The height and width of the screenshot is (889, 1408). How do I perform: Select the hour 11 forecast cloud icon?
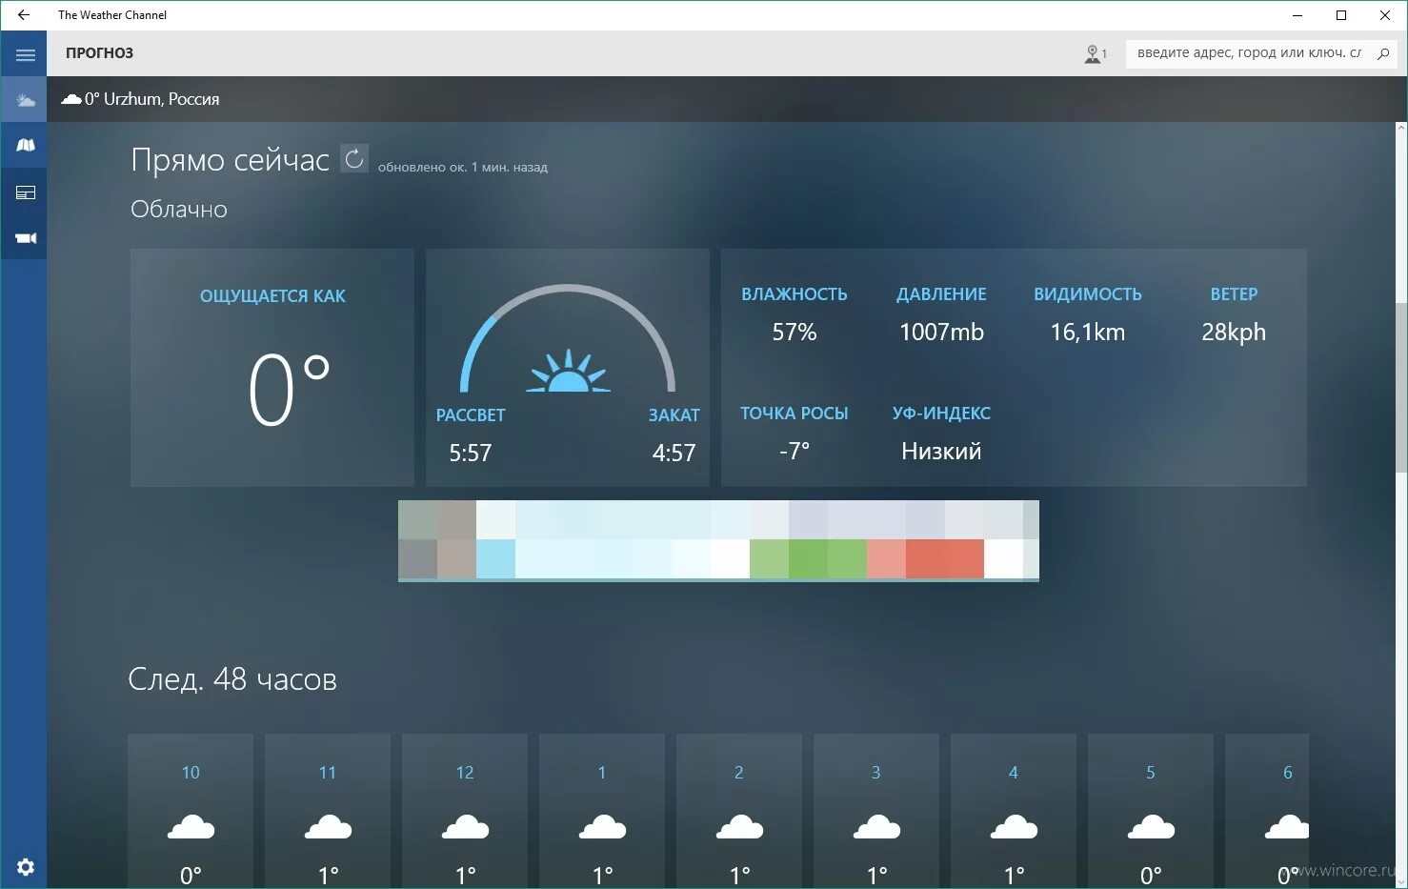point(328,826)
